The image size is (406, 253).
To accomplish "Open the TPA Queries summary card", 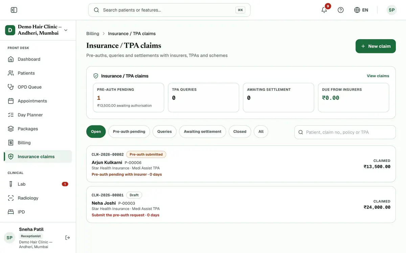I will (204, 98).
